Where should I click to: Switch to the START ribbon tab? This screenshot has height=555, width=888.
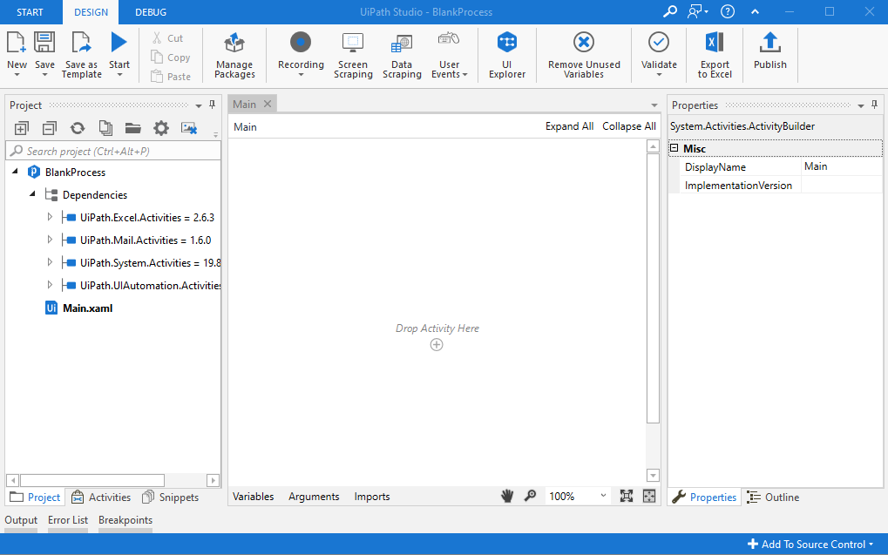click(30, 12)
